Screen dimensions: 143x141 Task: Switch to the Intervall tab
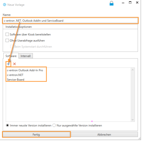click(26, 56)
